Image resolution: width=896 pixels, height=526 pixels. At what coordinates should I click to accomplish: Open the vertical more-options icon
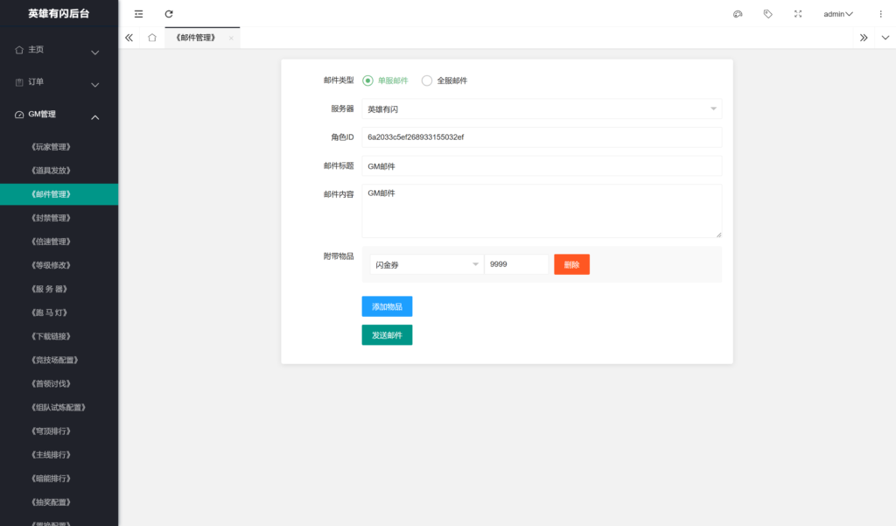(x=880, y=14)
